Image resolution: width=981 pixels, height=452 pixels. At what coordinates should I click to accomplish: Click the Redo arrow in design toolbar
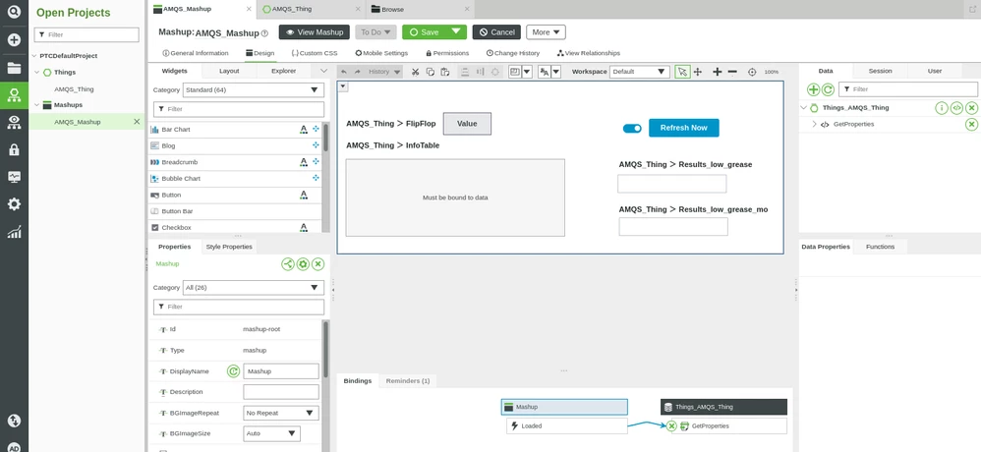point(357,72)
